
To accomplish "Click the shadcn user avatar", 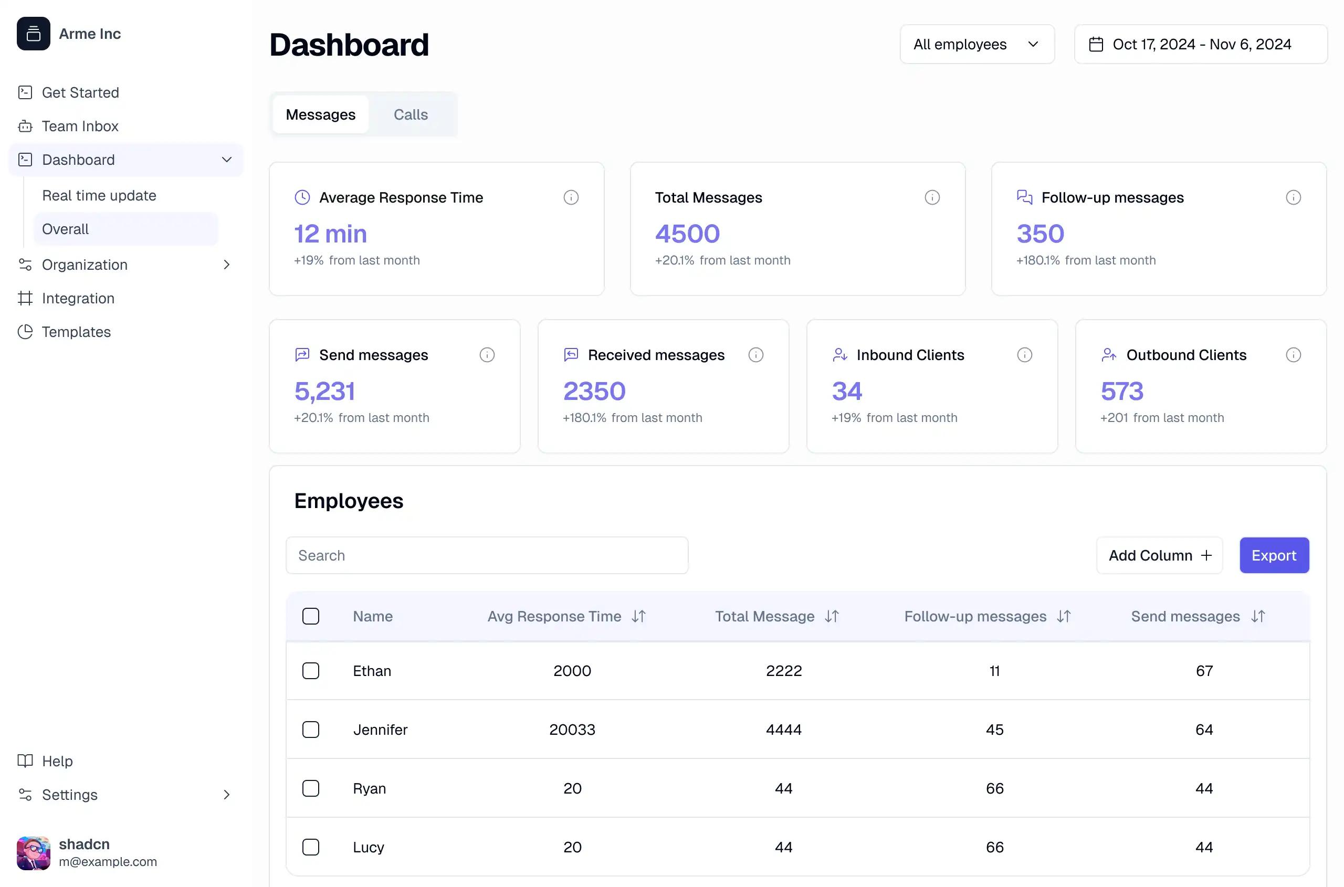I will point(34,852).
